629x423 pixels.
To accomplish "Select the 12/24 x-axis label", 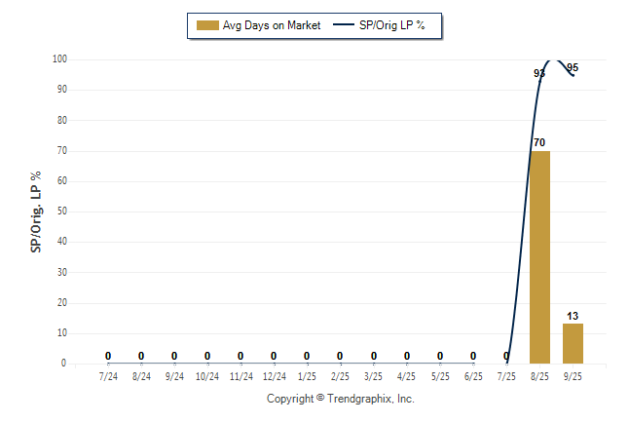I will point(274,375).
